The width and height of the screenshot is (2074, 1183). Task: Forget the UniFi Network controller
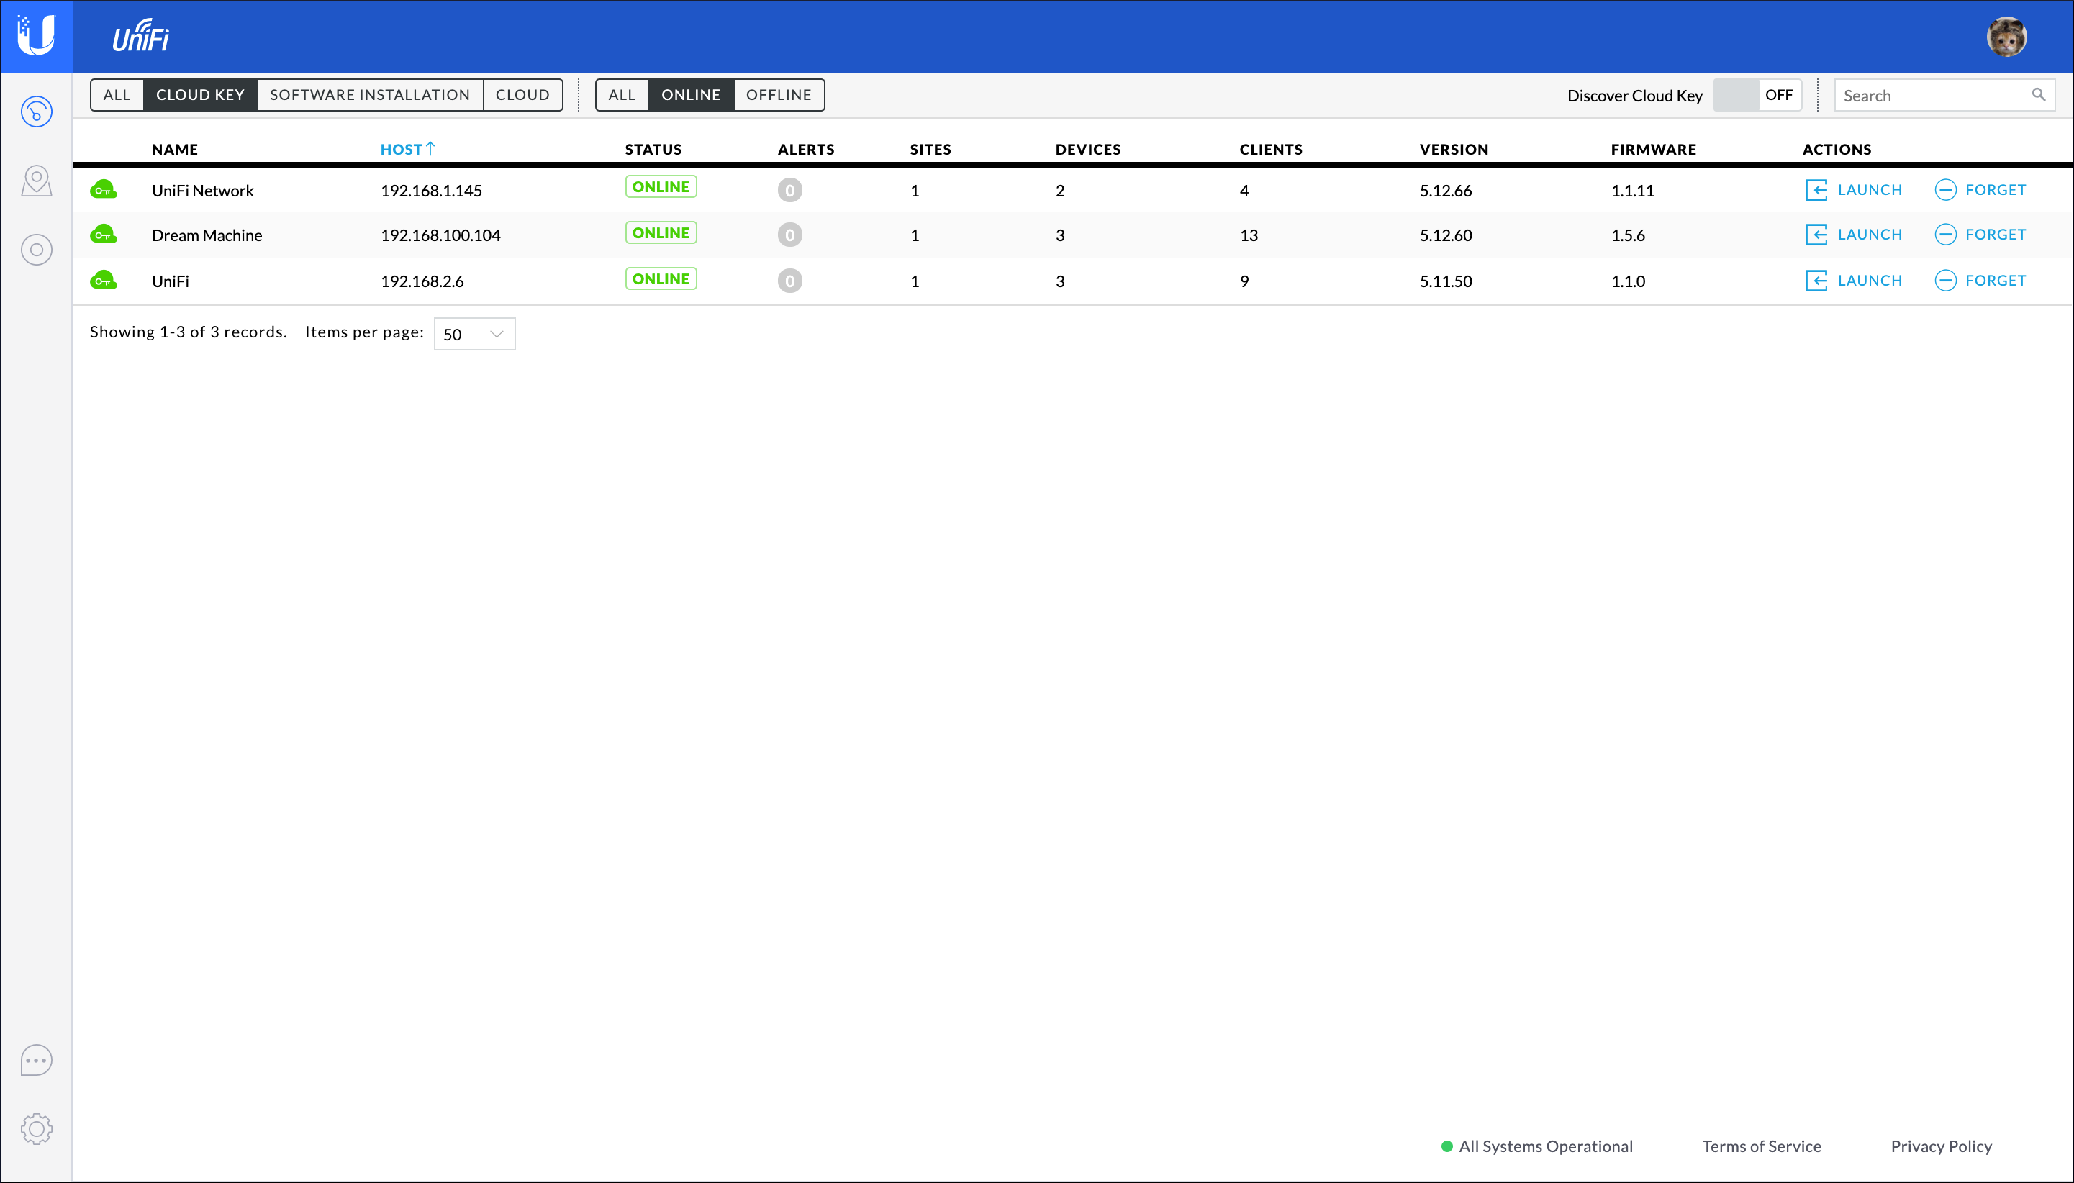[1980, 190]
